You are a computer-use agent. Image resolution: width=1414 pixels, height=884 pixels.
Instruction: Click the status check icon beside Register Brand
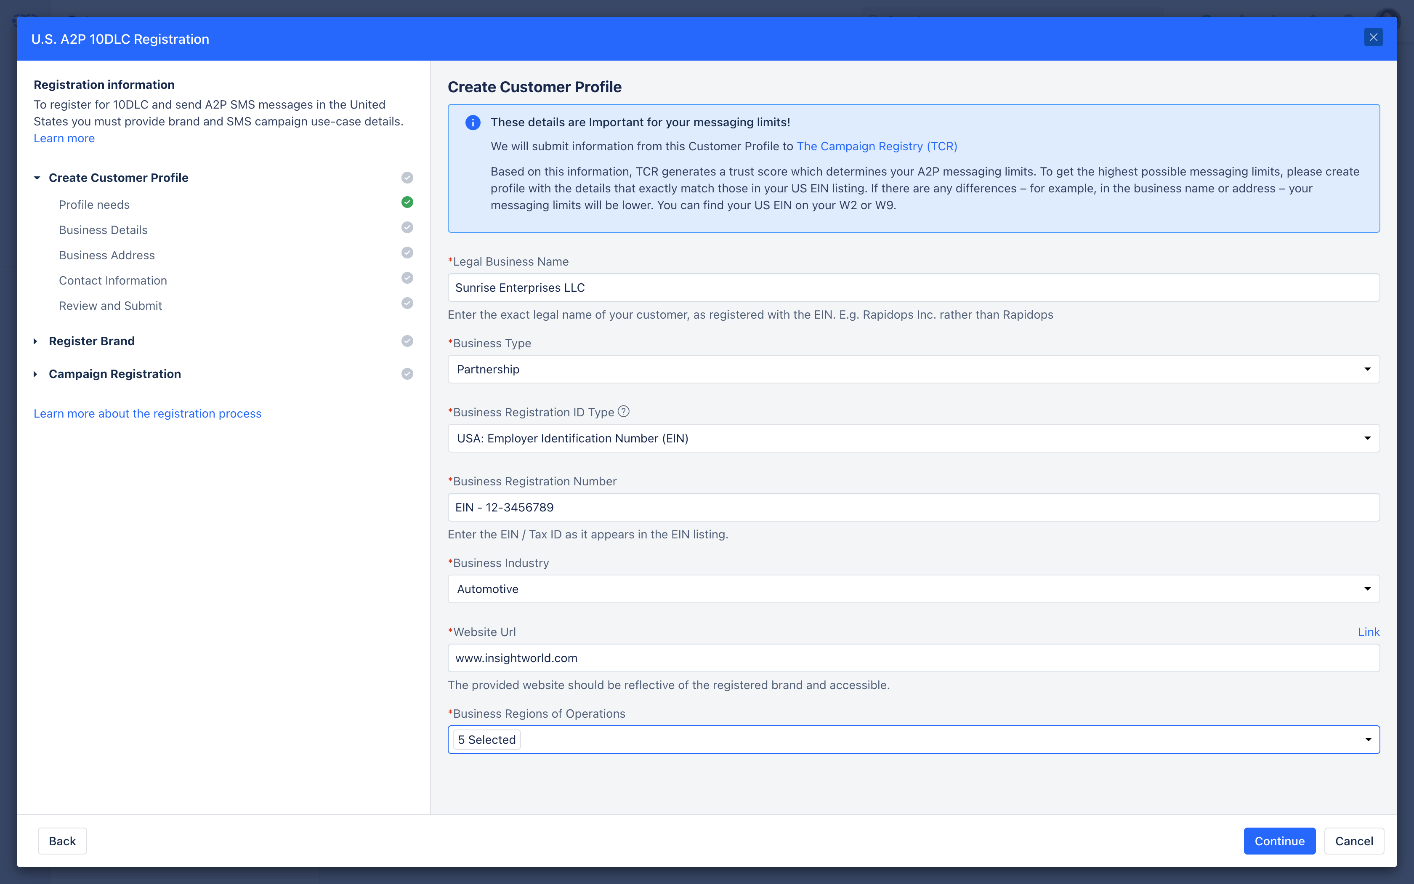pyautogui.click(x=407, y=341)
